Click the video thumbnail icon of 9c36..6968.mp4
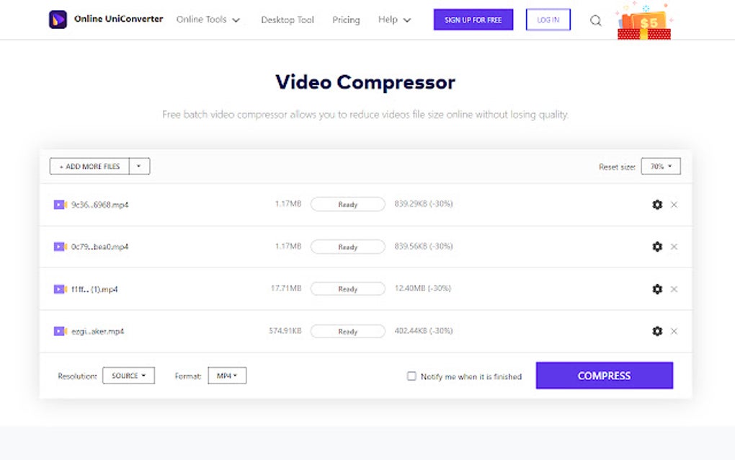Viewport: 735px width, 460px height. [x=60, y=205]
